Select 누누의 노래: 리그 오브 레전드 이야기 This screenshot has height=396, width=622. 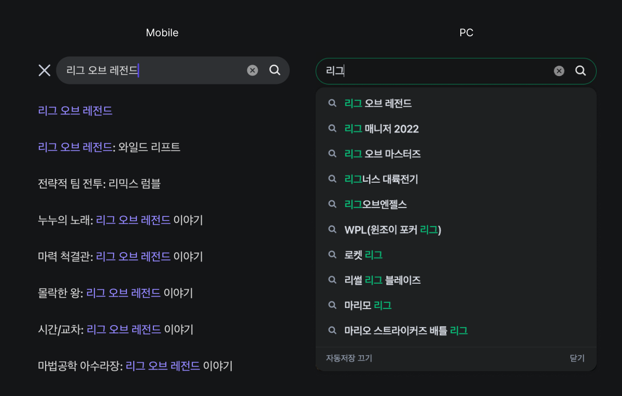click(x=120, y=220)
